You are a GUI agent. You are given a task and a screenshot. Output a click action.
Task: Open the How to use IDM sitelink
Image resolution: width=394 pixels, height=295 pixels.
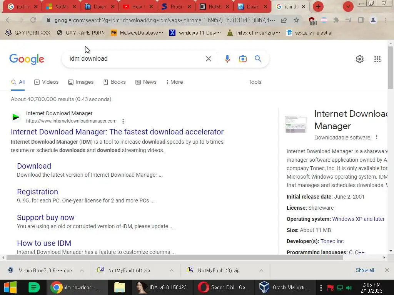point(44,243)
